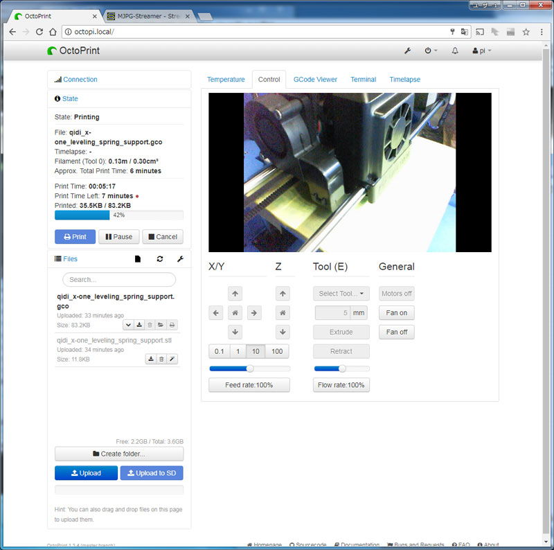Screen dimensions: 554x550
Task: Open the pi user menu
Action: 481,51
